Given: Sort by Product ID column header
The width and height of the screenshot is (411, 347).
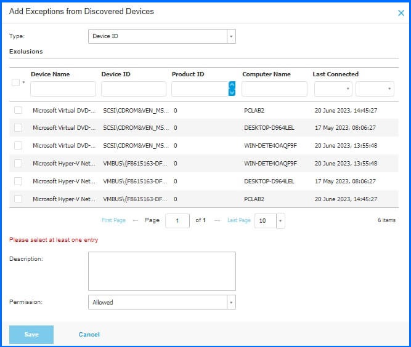Looking at the screenshot, I should tap(188, 74).
